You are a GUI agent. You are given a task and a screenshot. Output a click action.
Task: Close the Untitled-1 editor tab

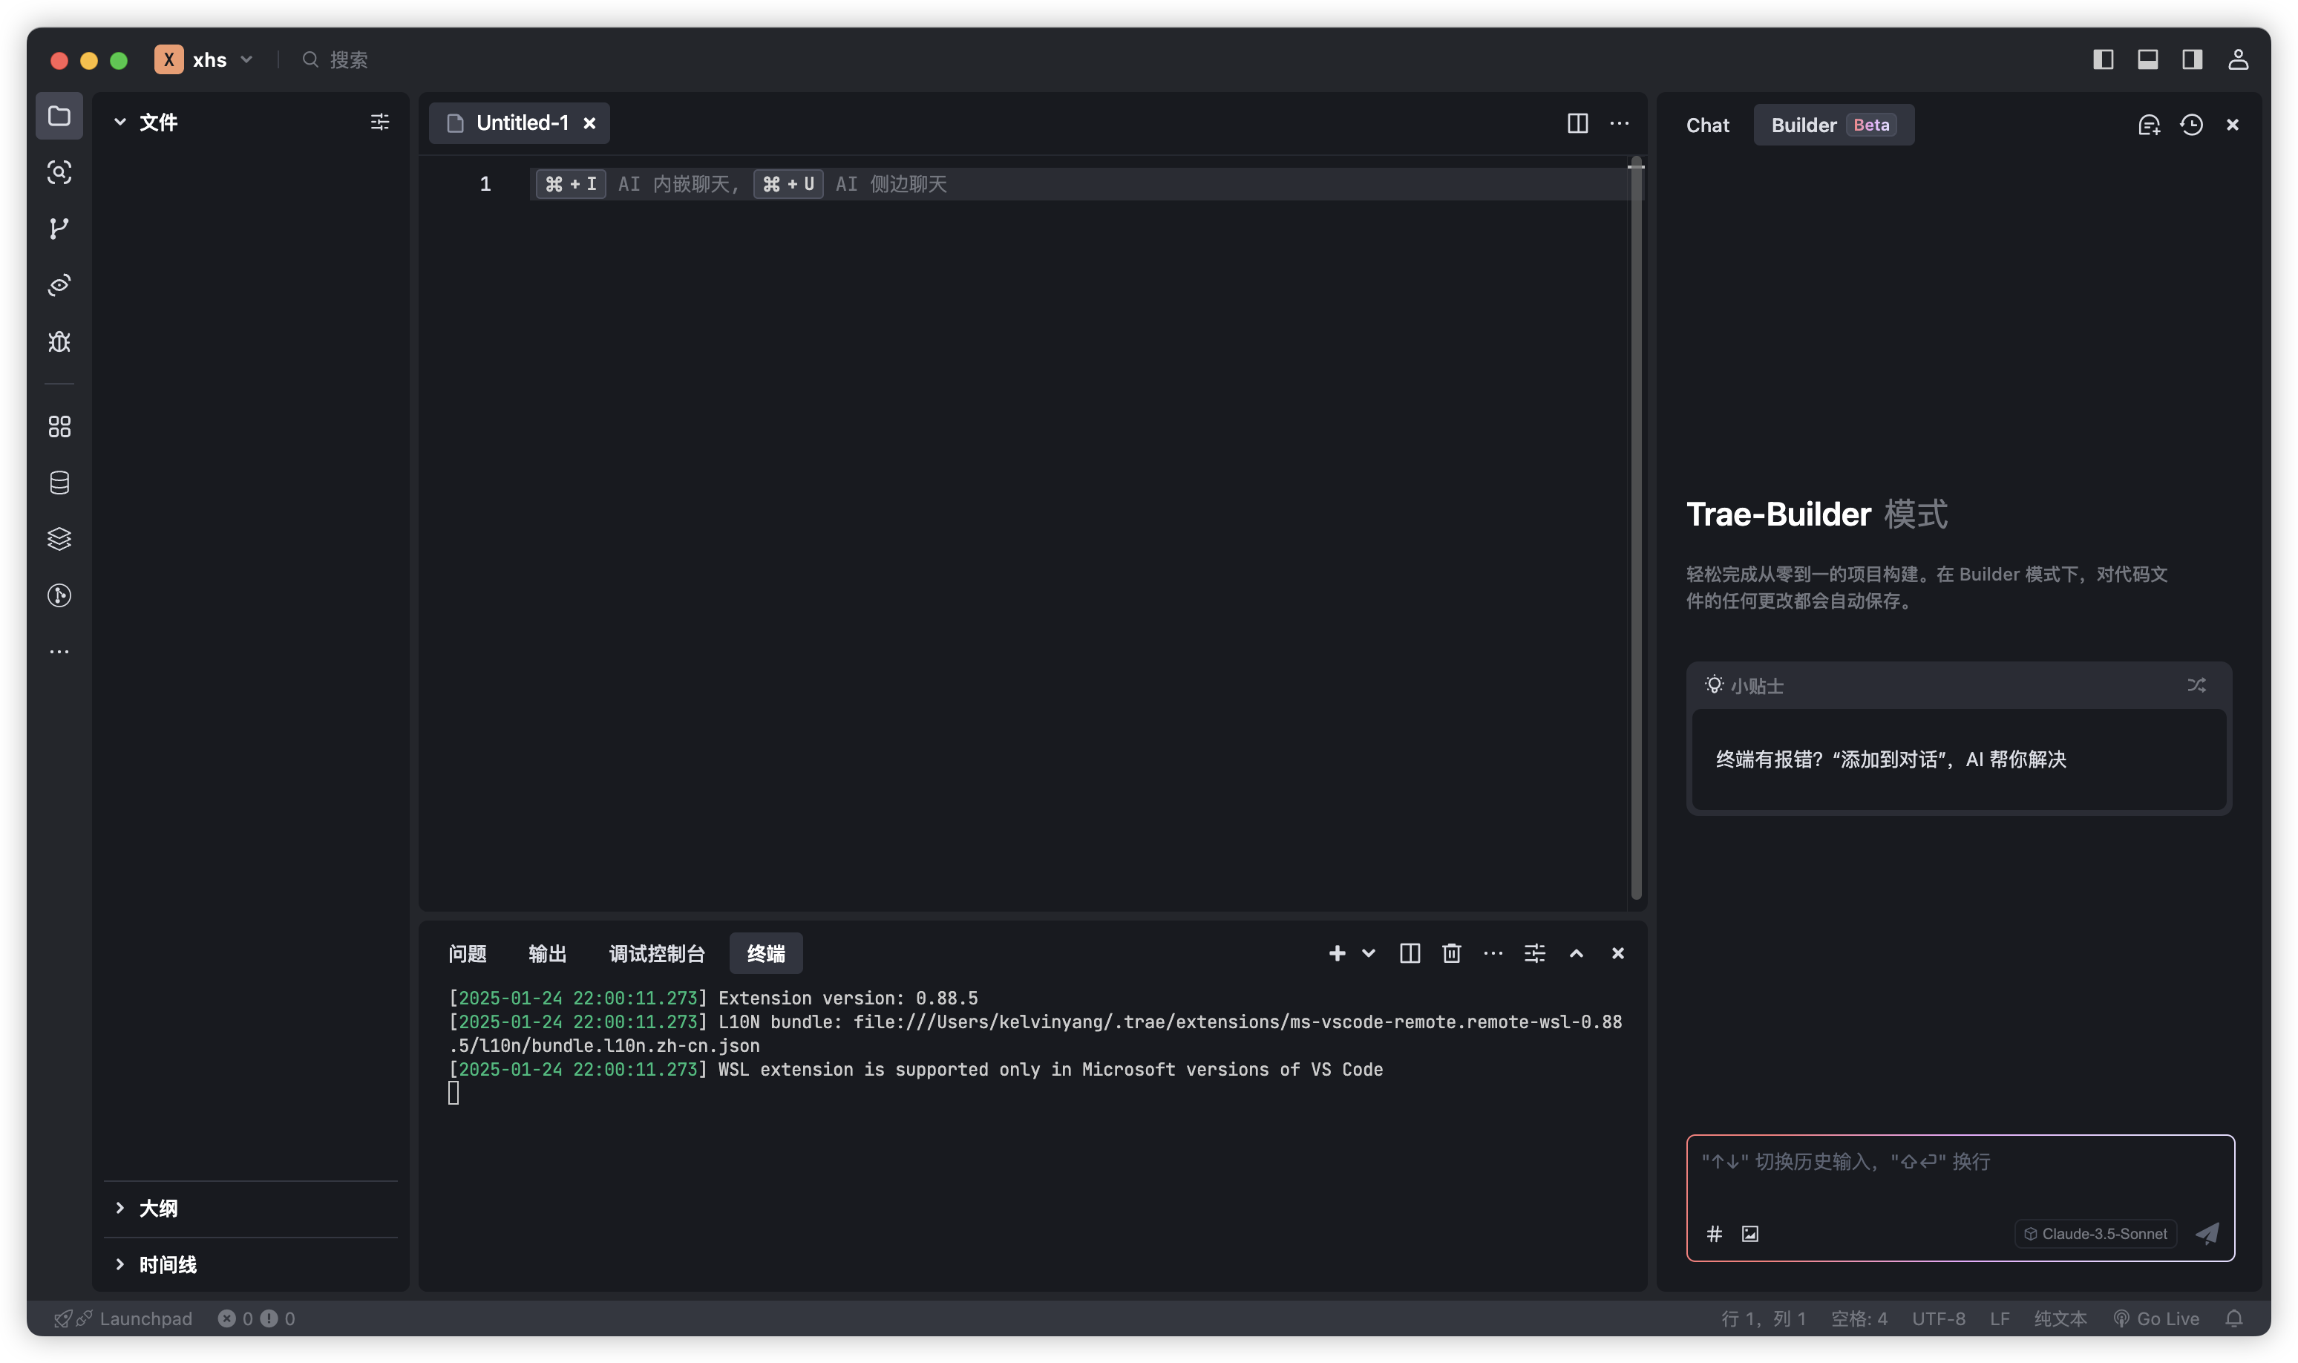pos(589,123)
